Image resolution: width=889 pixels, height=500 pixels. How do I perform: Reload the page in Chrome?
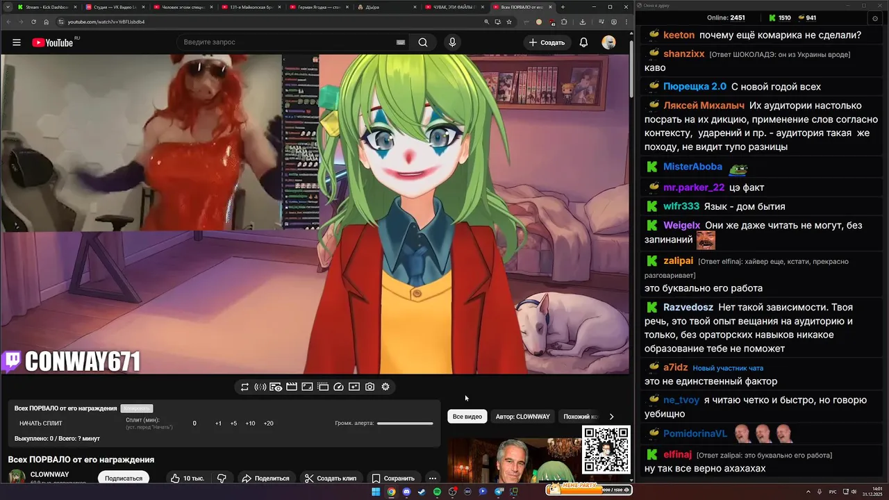pos(33,22)
